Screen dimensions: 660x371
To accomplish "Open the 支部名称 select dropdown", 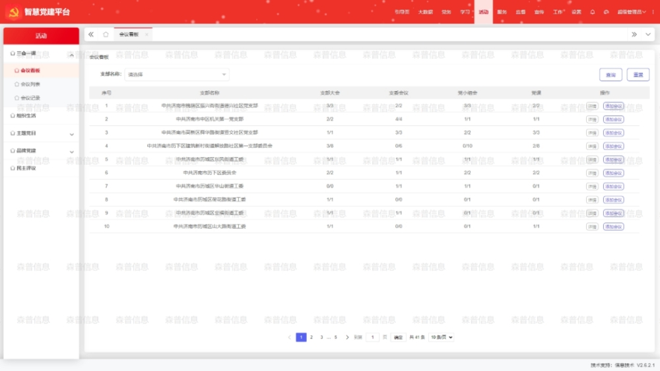I will click(x=177, y=75).
